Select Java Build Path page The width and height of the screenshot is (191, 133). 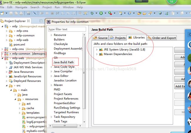click(64, 62)
